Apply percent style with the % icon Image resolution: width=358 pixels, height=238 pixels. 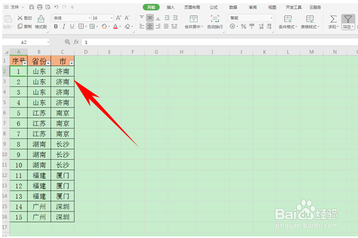pyautogui.click(x=244, y=26)
